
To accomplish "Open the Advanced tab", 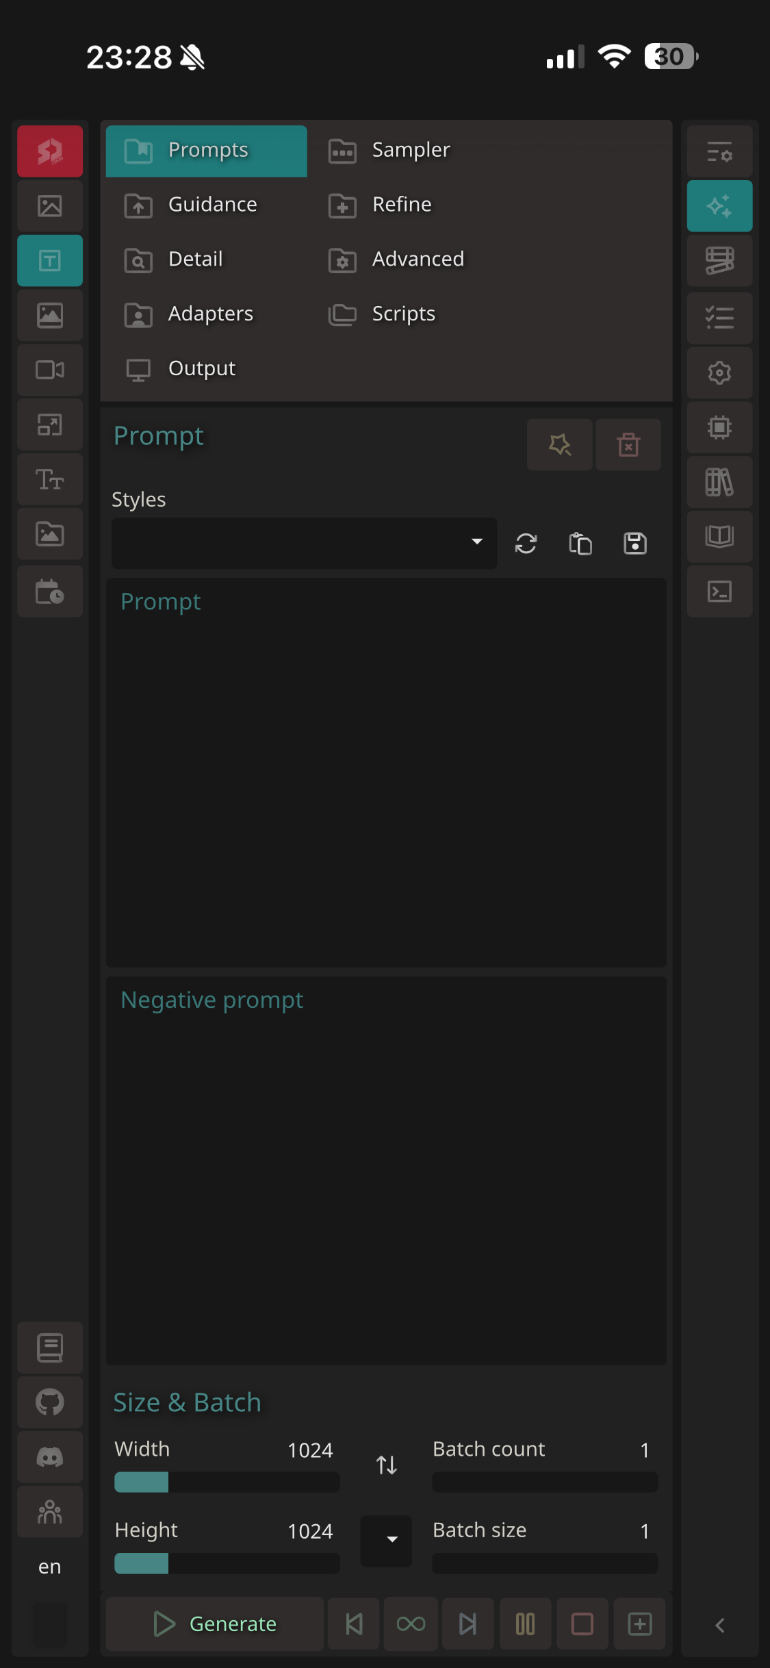I will click(418, 260).
